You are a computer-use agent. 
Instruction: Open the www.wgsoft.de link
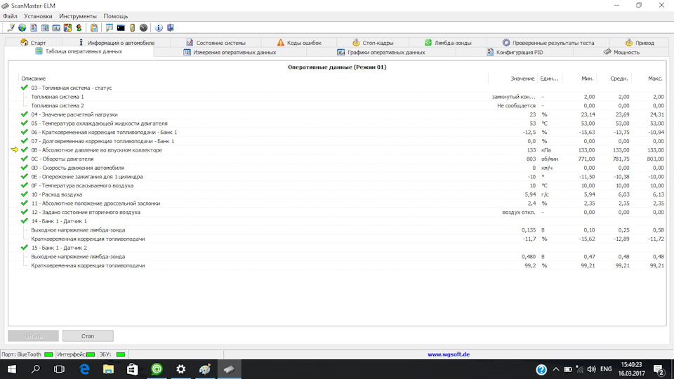tap(449, 354)
